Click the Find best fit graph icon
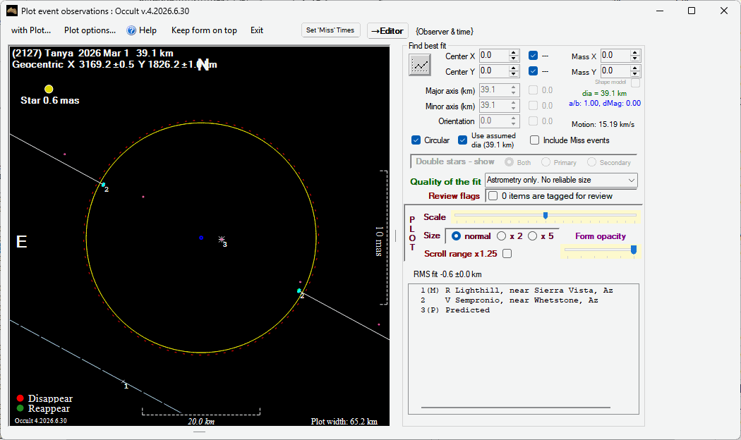The height and width of the screenshot is (440, 741). 420,65
